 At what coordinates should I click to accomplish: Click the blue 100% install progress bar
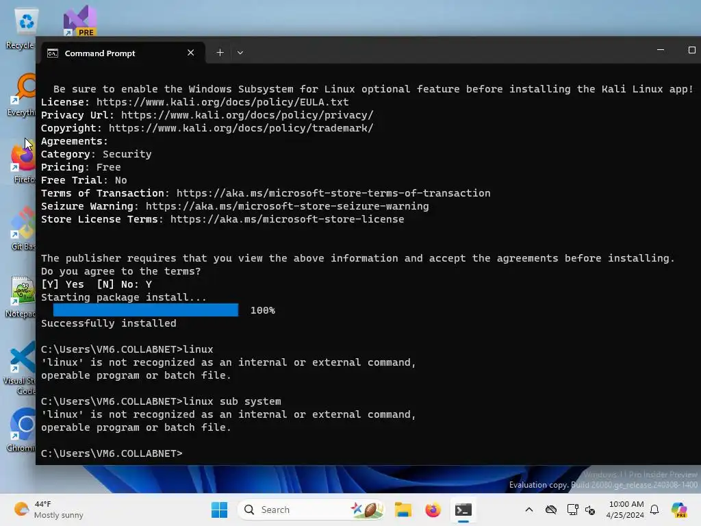click(x=146, y=310)
